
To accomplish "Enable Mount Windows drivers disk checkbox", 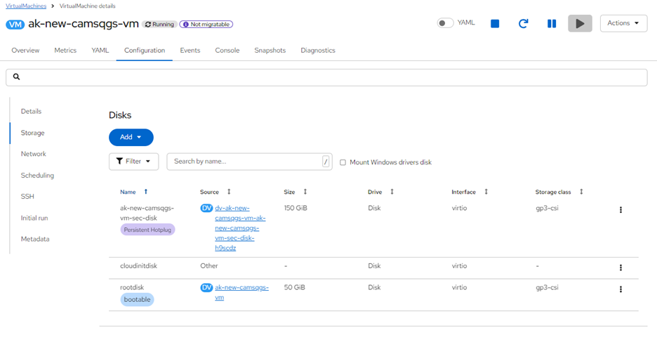I will click(343, 162).
